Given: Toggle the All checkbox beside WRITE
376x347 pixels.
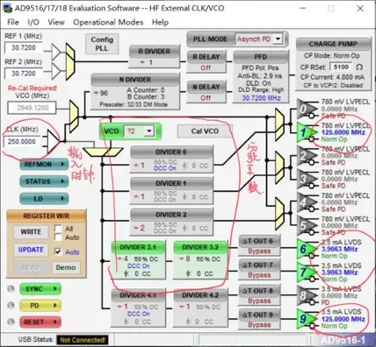Looking at the screenshot, I should pos(58,229).
